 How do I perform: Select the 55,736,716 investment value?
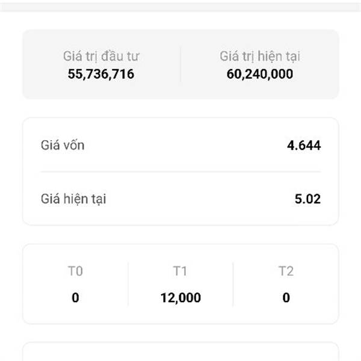(x=101, y=74)
